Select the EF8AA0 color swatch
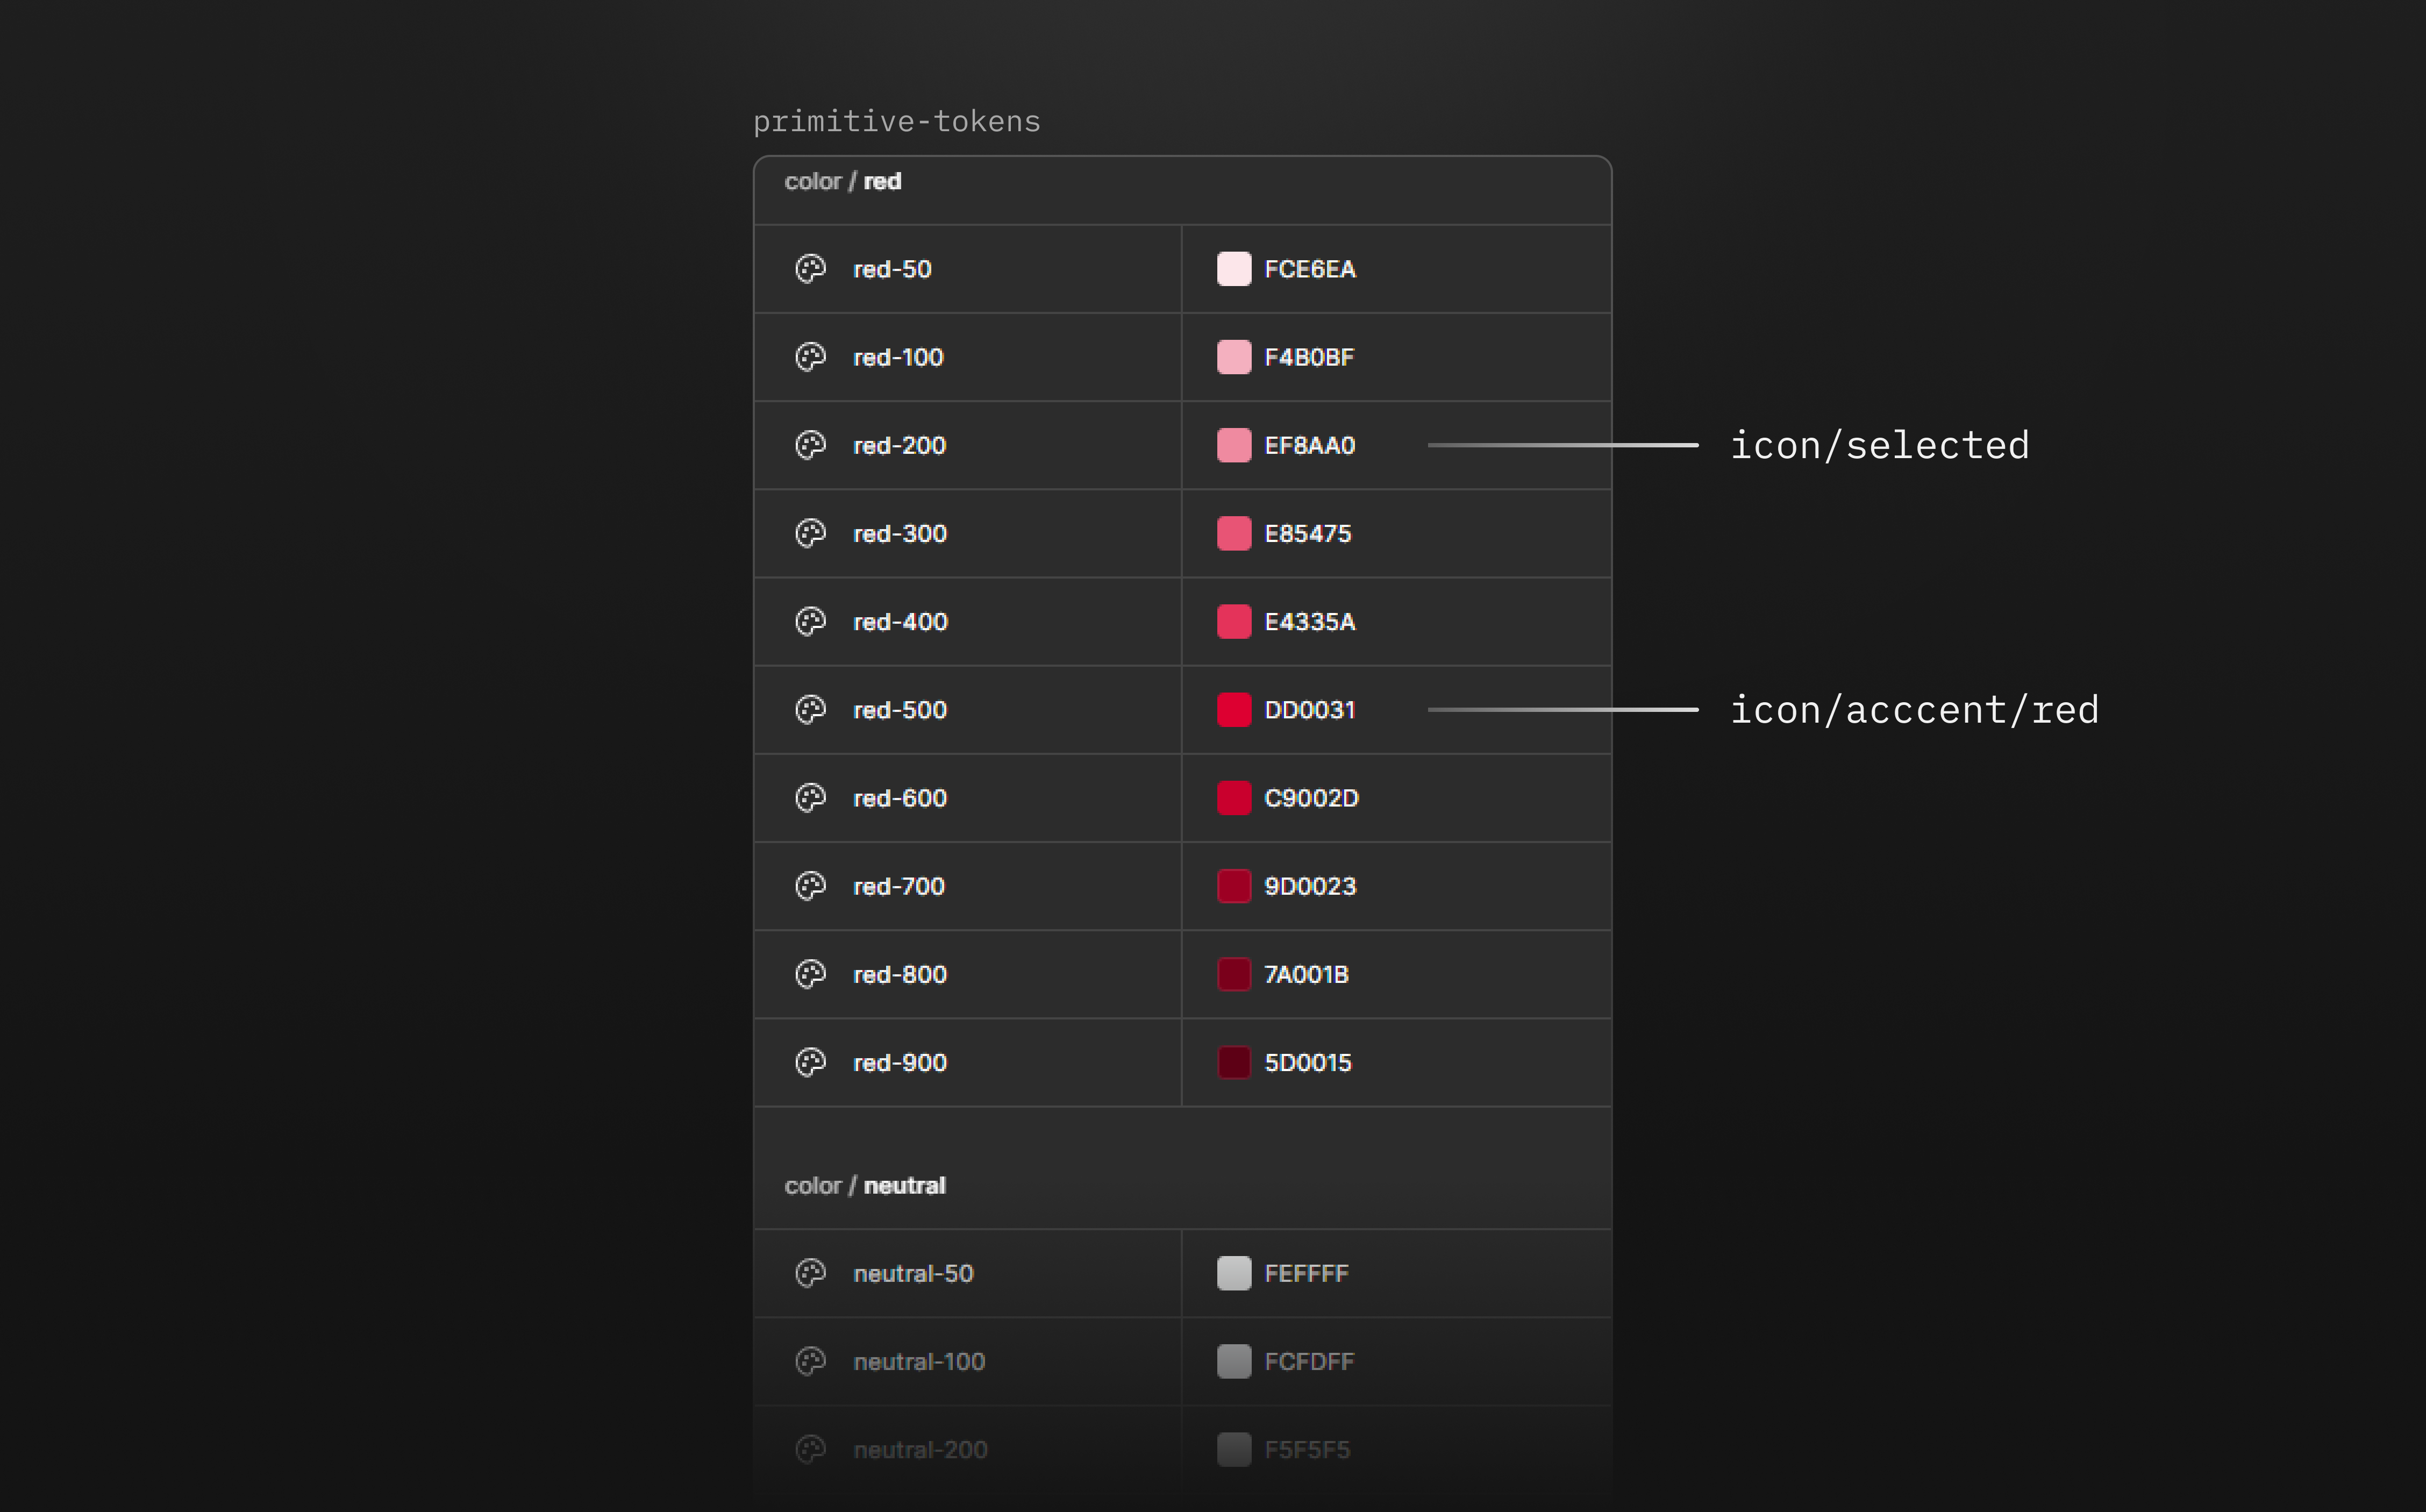Screen dimensions: 2426x1512 click(1233, 445)
